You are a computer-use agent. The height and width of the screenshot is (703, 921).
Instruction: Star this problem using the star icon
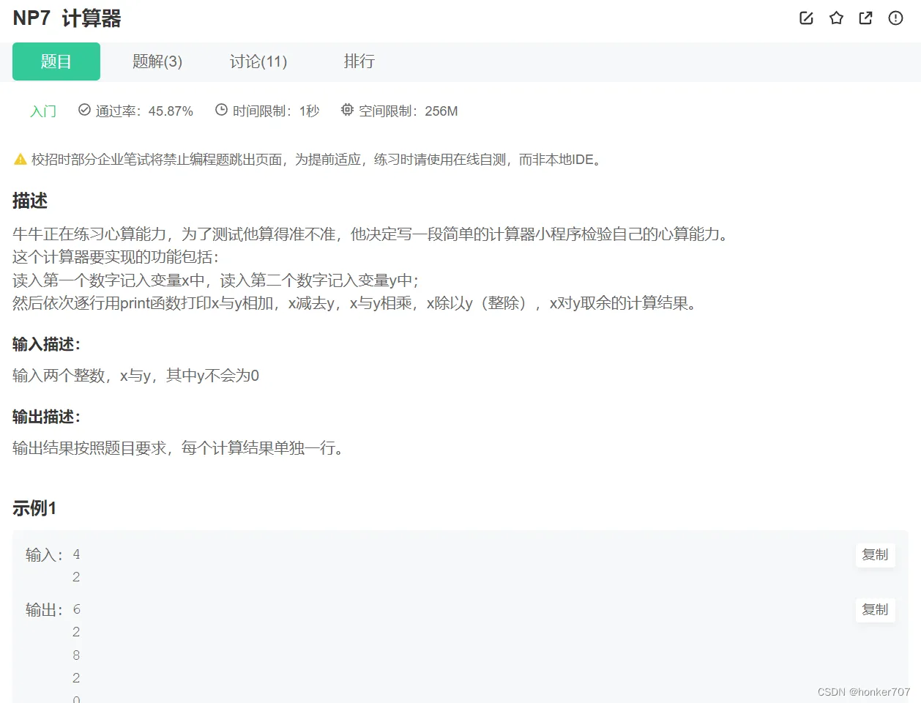(836, 18)
